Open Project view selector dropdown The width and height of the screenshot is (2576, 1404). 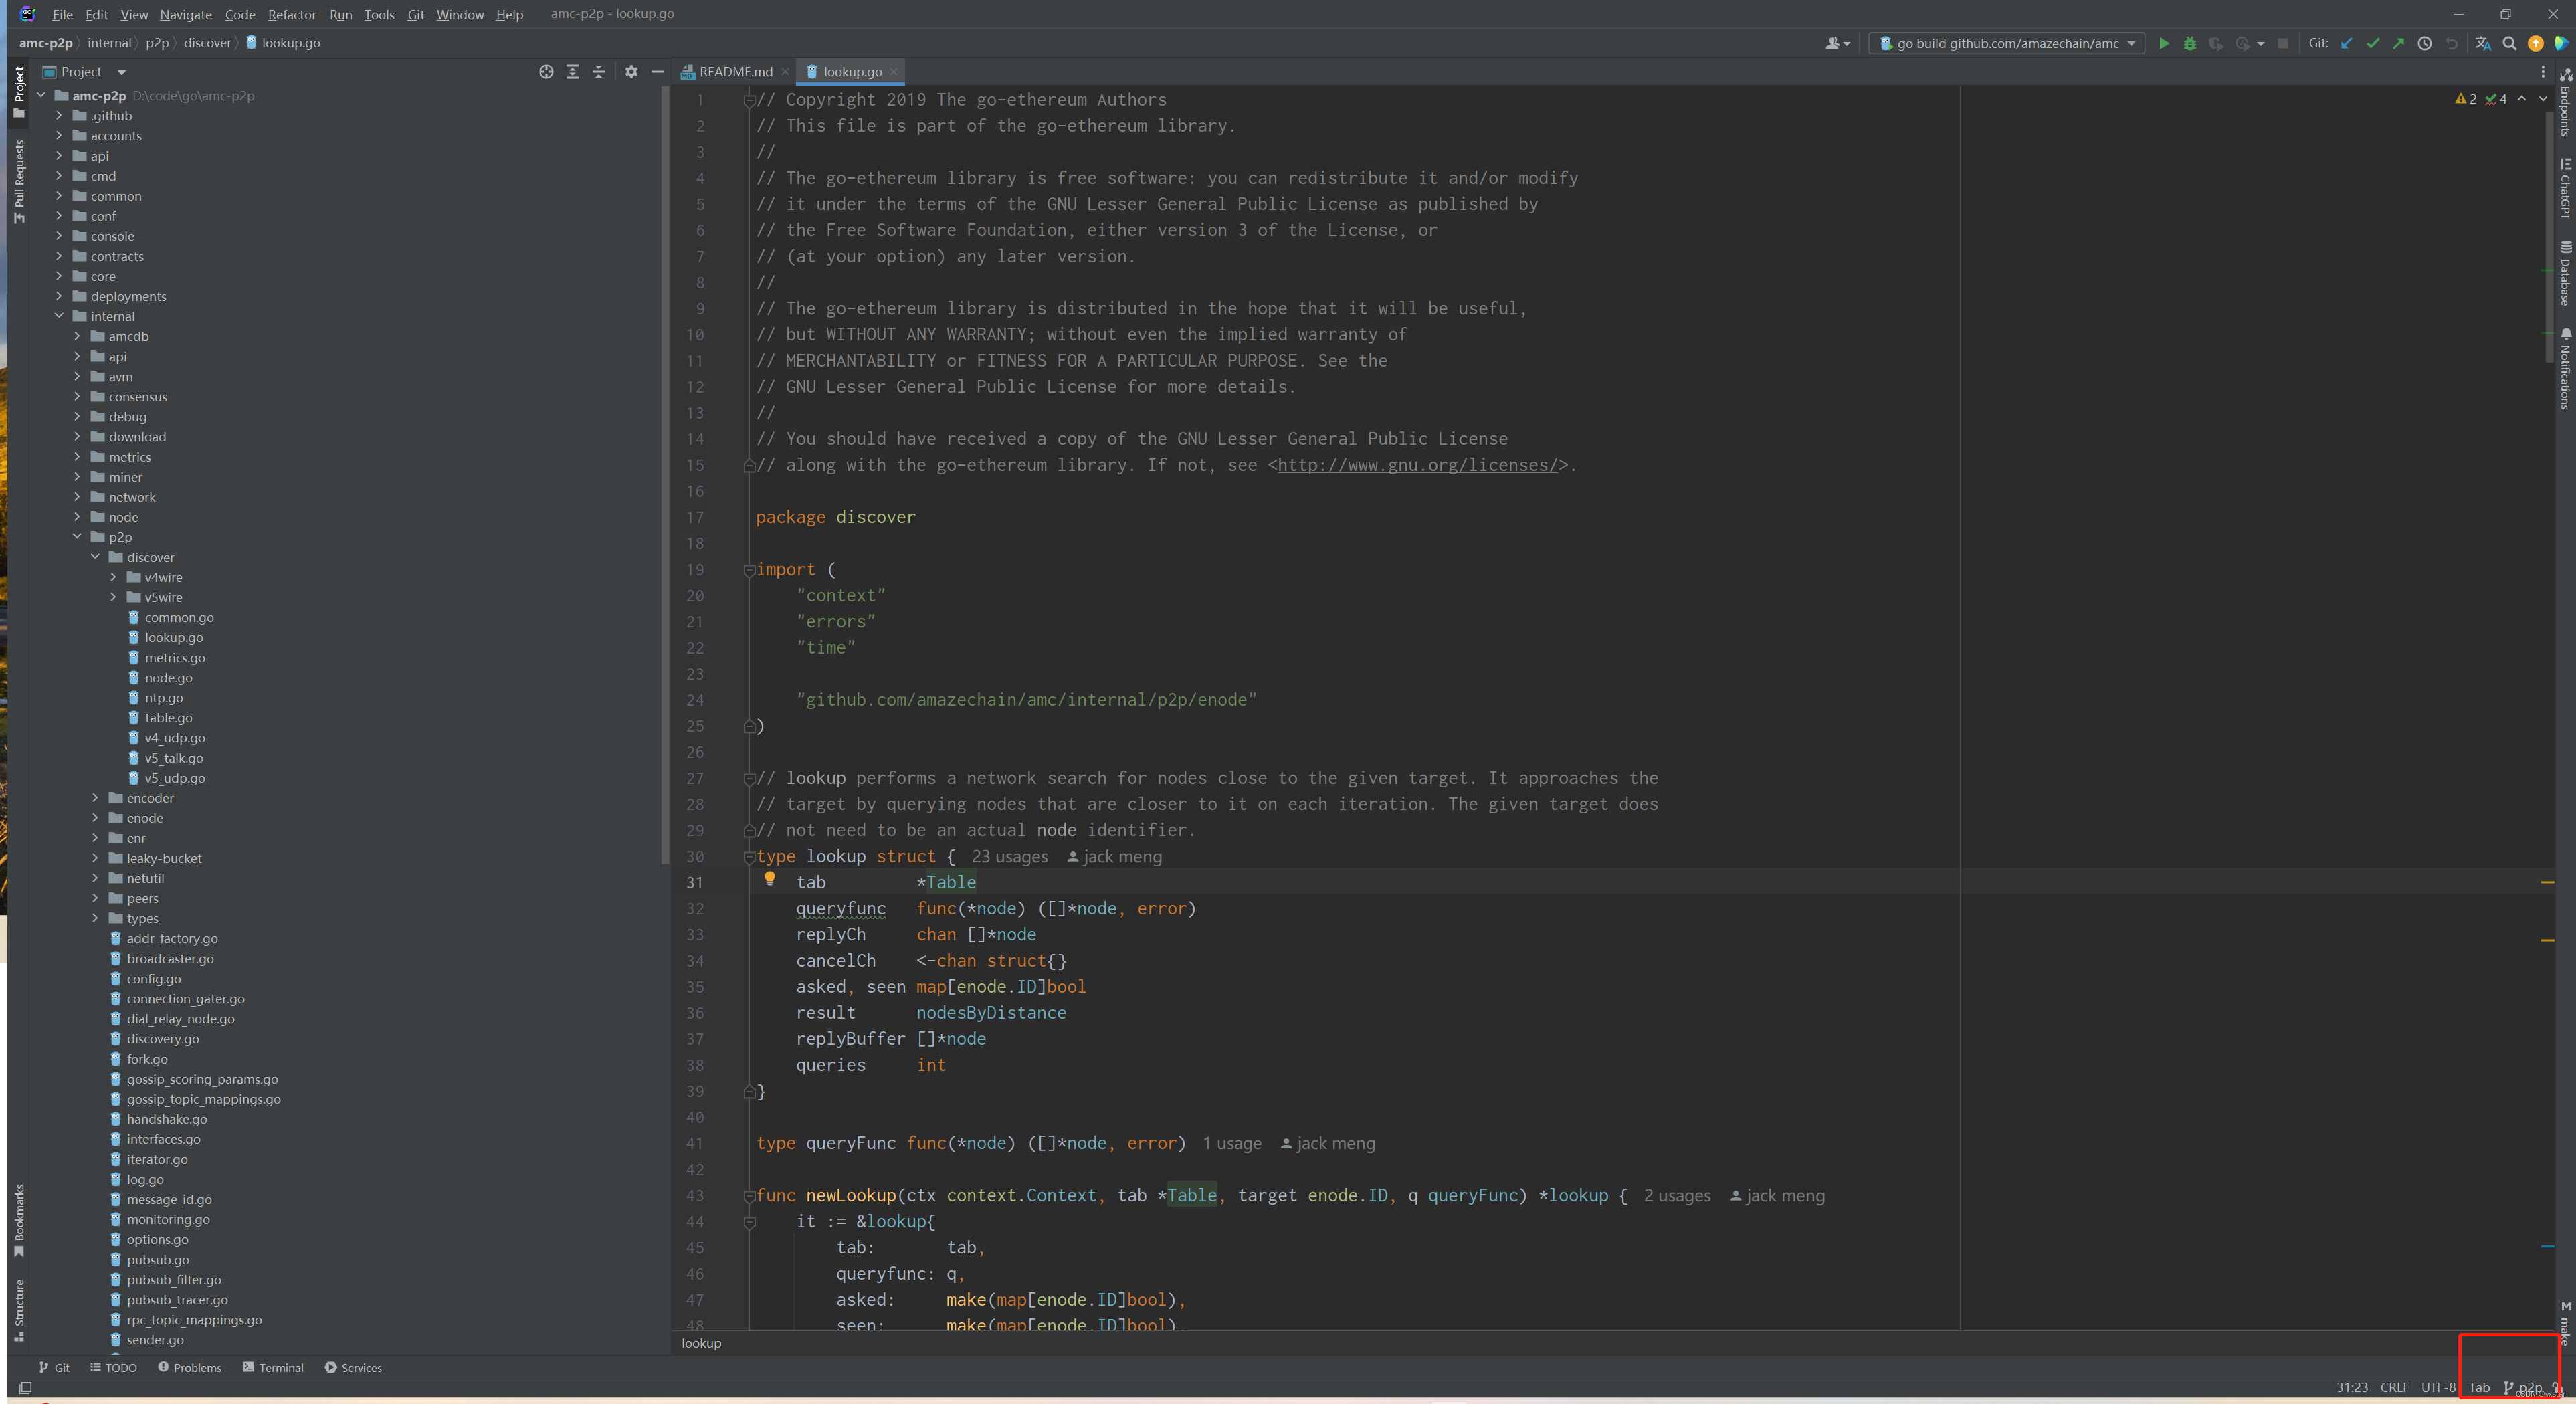point(121,72)
